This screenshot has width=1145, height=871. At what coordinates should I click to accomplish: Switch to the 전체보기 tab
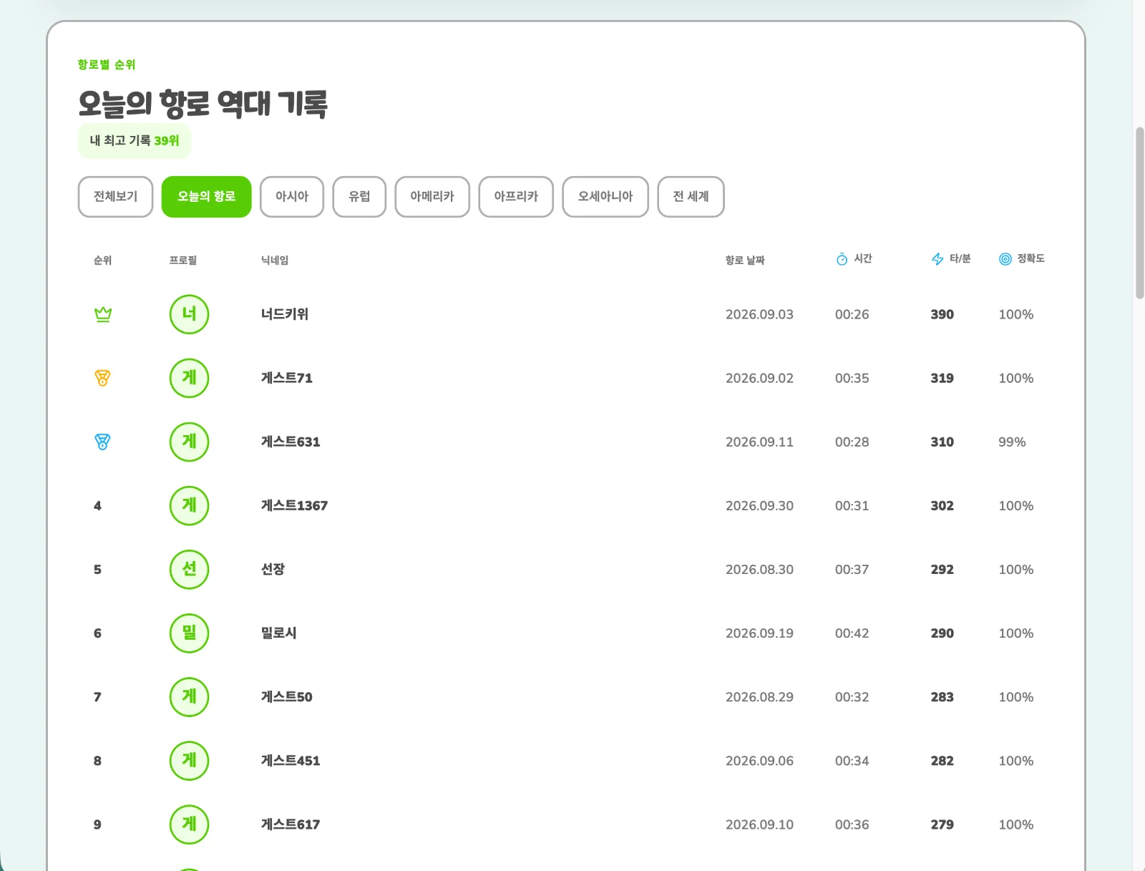pyautogui.click(x=115, y=197)
